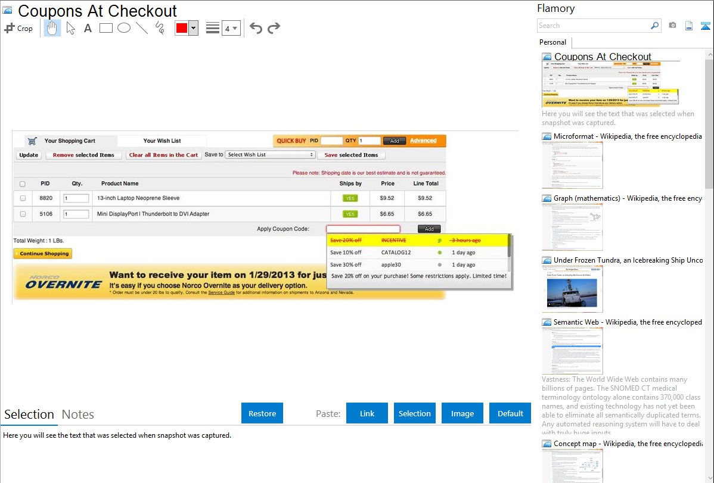Click the magnifier search icon

(x=654, y=26)
